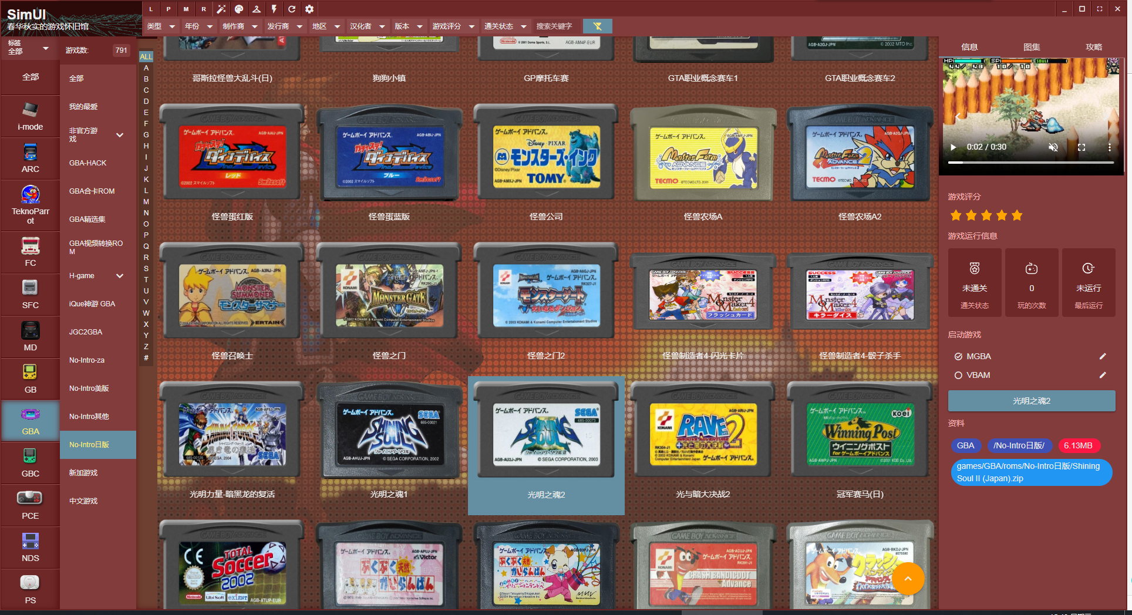Open the No-Intro美版 category

pyautogui.click(x=98, y=388)
